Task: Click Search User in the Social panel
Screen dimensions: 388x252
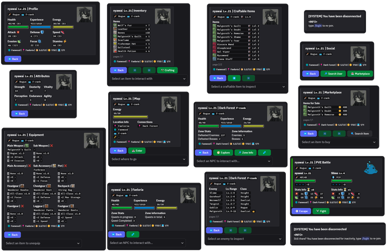Action: coord(333,73)
